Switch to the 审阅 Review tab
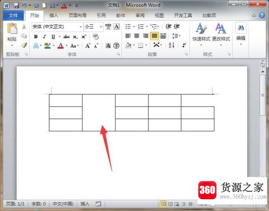Image resolution: width=269 pixels, height=211 pixels. tap(140, 15)
